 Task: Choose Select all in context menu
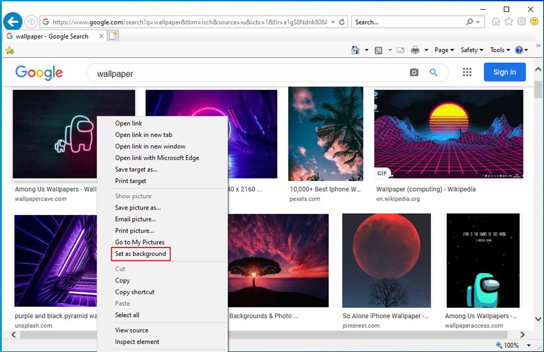pos(127,315)
